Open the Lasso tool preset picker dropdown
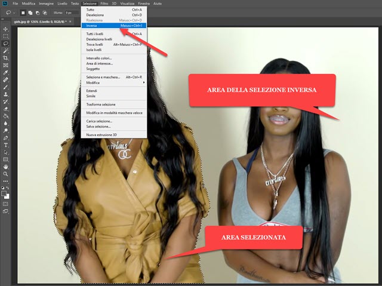The width and height of the screenshot is (382, 286). [14, 13]
